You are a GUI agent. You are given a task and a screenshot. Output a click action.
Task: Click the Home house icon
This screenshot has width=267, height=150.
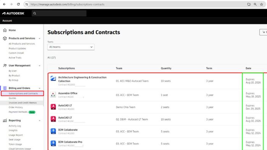(x=5, y=30)
